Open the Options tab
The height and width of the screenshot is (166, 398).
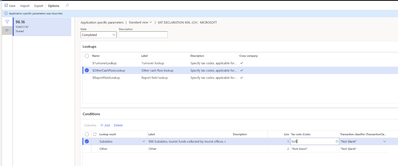tap(53, 6)
